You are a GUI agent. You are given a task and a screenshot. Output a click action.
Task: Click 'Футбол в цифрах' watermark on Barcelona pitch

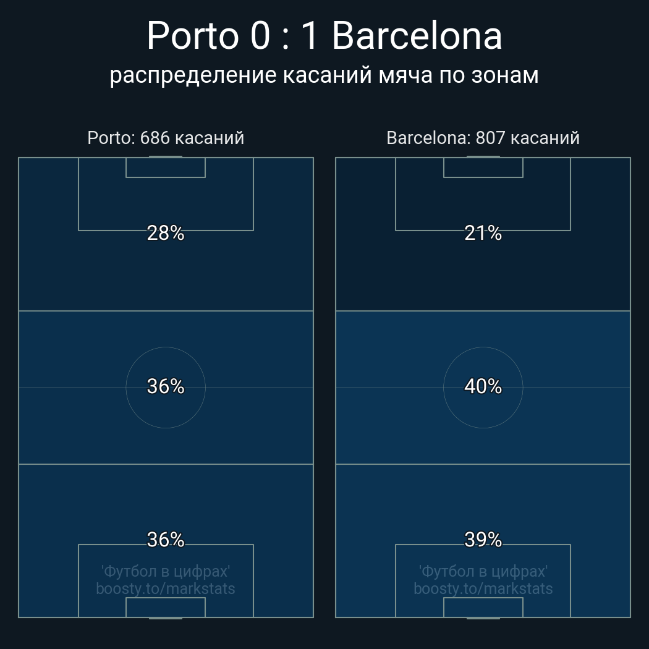(483, 571)
